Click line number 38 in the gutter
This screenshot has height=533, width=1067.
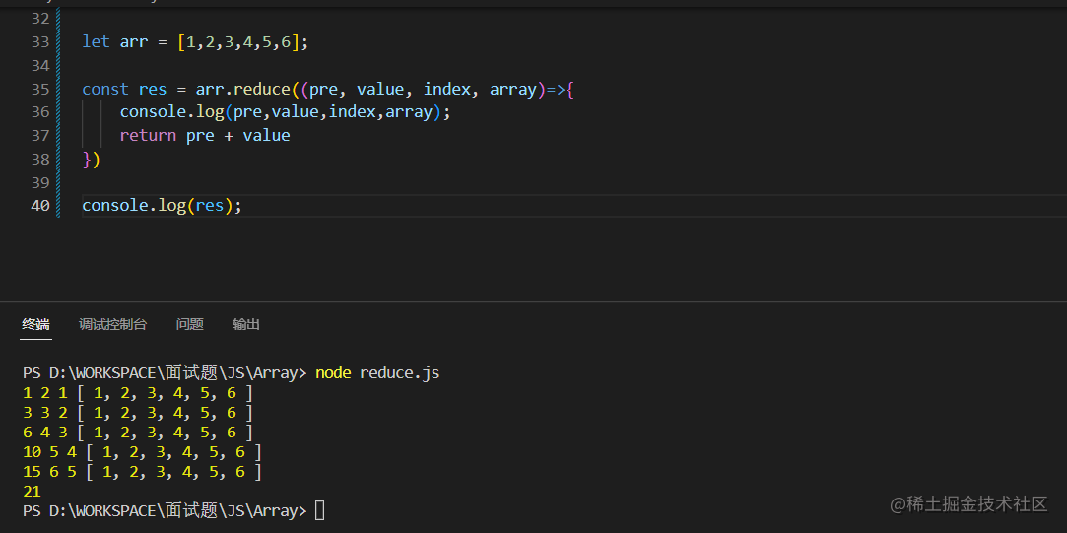pos(40,160)
